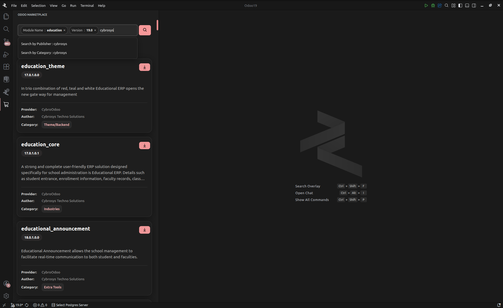This screenshot has height=308, width=503.
Task: Click the 19.0* git branch status item
Action: click(17, 305)
